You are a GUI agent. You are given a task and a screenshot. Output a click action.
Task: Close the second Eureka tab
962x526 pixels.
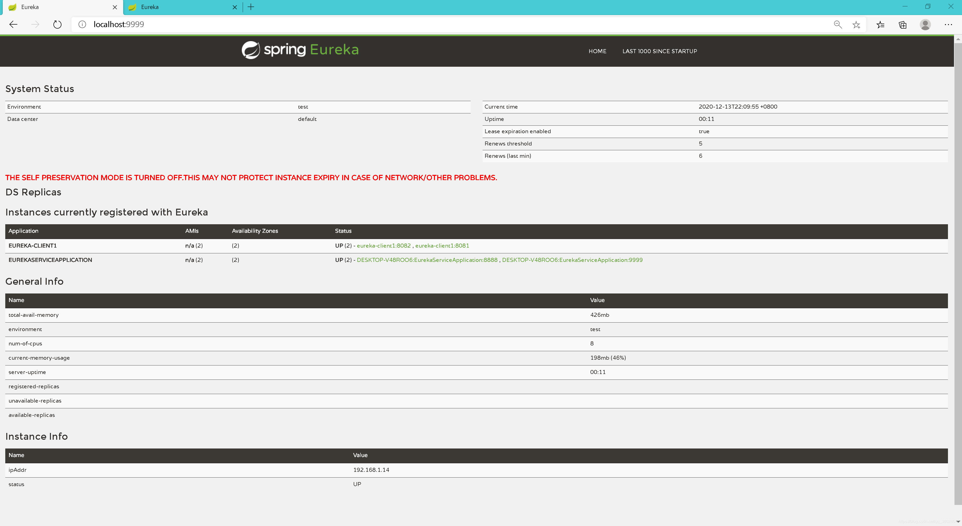pos(235,7)
